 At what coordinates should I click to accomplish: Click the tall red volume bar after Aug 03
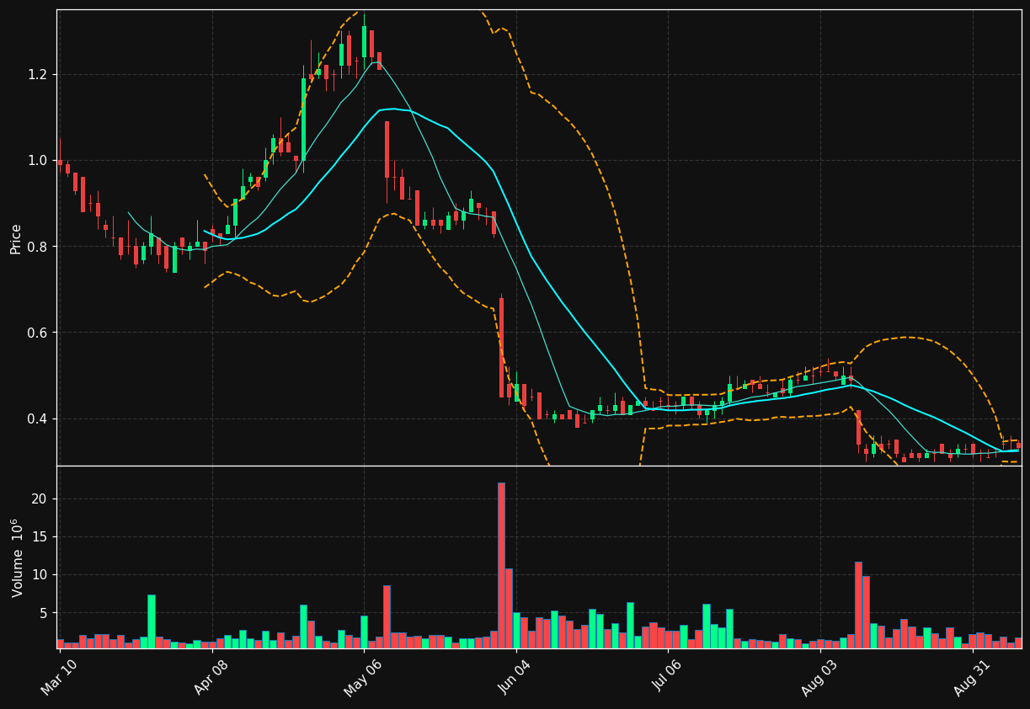pos(858,605)
